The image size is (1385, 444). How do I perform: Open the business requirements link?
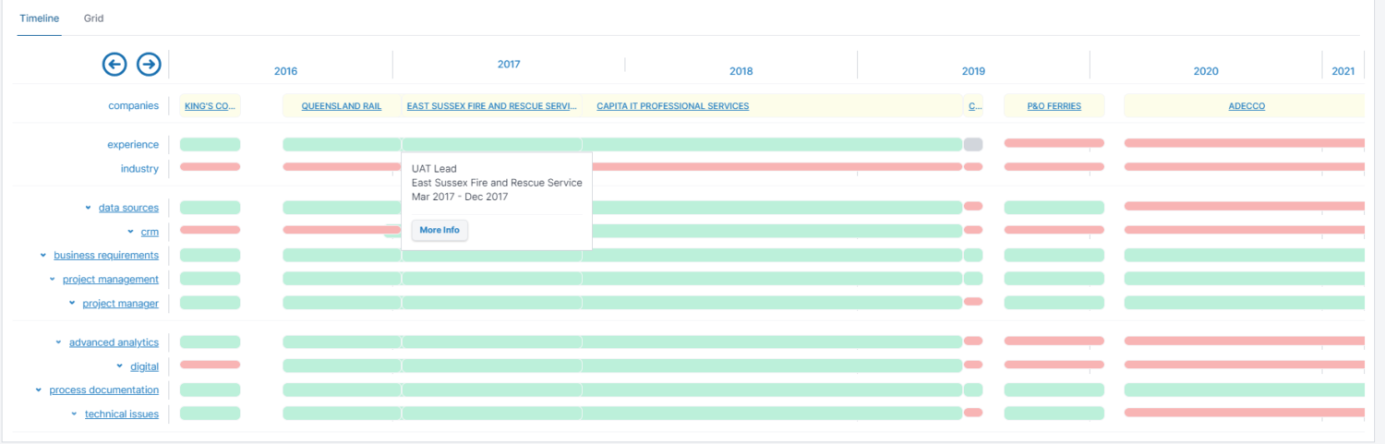106,255
